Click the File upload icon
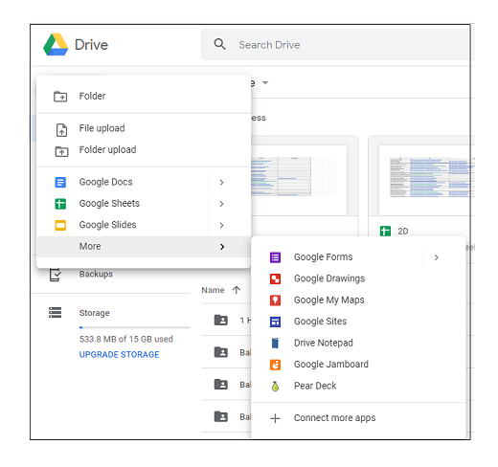This screenshot has width=498, height=467. 61,130
